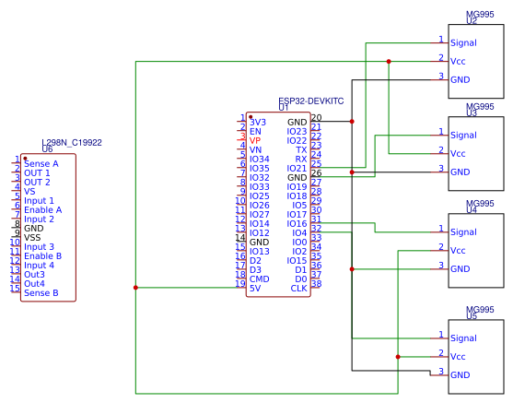Click the Vcc pin of servo U5
The height and width of the screenshot is (403, 513).
(458, 357)
